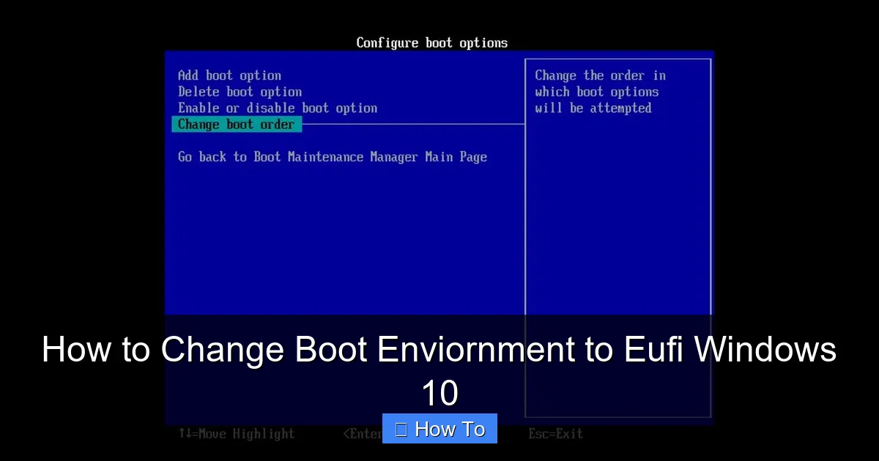Click the separator line beside Change boot order
This screenshot has width=879, height=461.
coord(410,124)
